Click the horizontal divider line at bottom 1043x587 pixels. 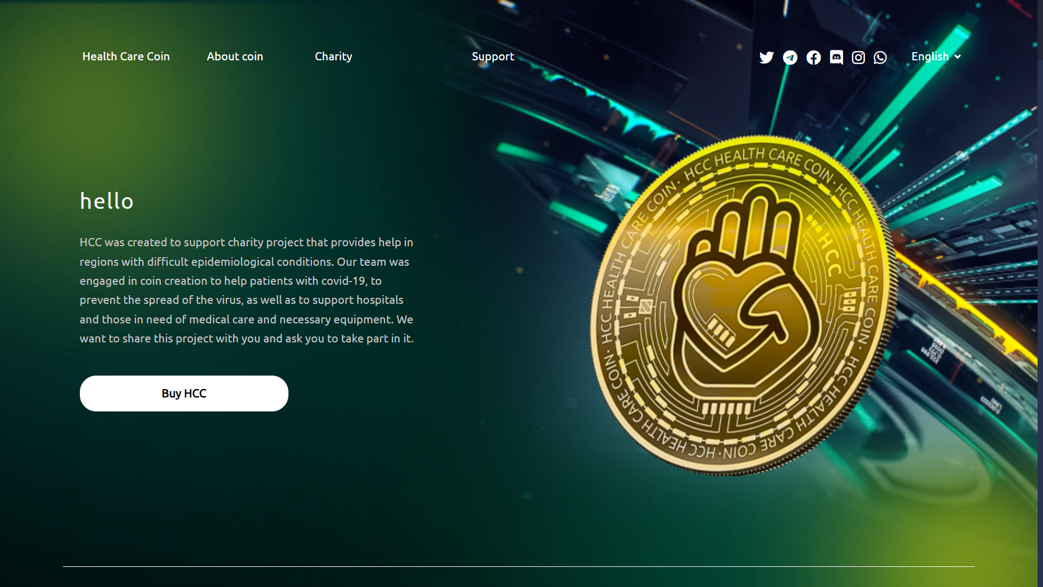[x=519, y=566]
